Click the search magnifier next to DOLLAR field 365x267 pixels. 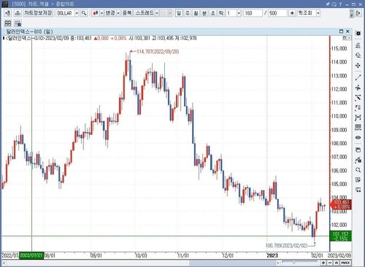pos(84,13)
